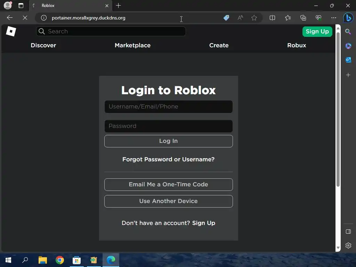Focus the Username/Email/Phone field

(169, 107)
